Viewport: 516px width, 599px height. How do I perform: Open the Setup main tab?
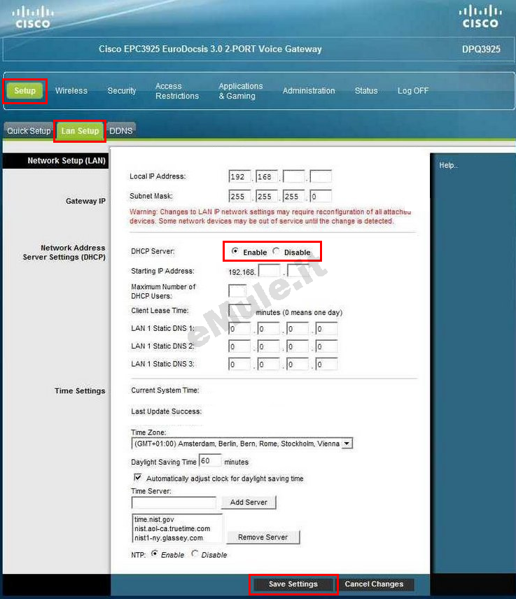(25, 91)
